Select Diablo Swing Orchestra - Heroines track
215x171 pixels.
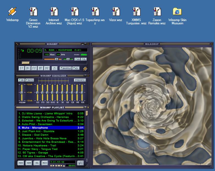51,117
